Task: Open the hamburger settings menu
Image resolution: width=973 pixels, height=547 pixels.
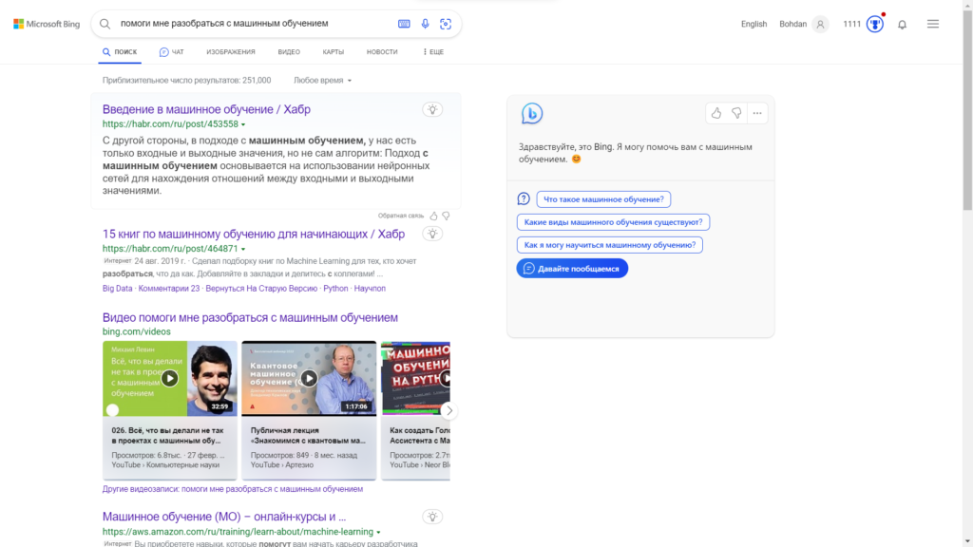Action: 932,24
